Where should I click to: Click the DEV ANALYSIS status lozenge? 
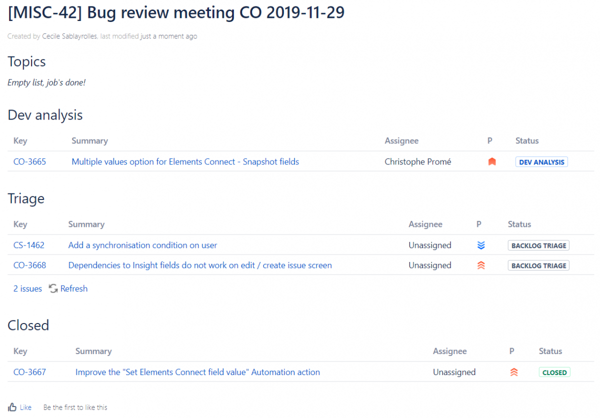(x=541, y=161)
